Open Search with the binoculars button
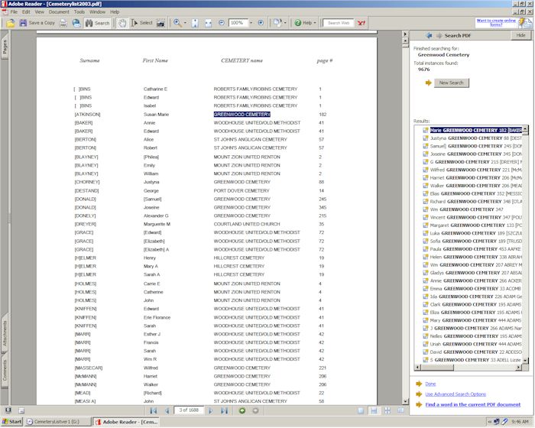 (x=98, y=23)
